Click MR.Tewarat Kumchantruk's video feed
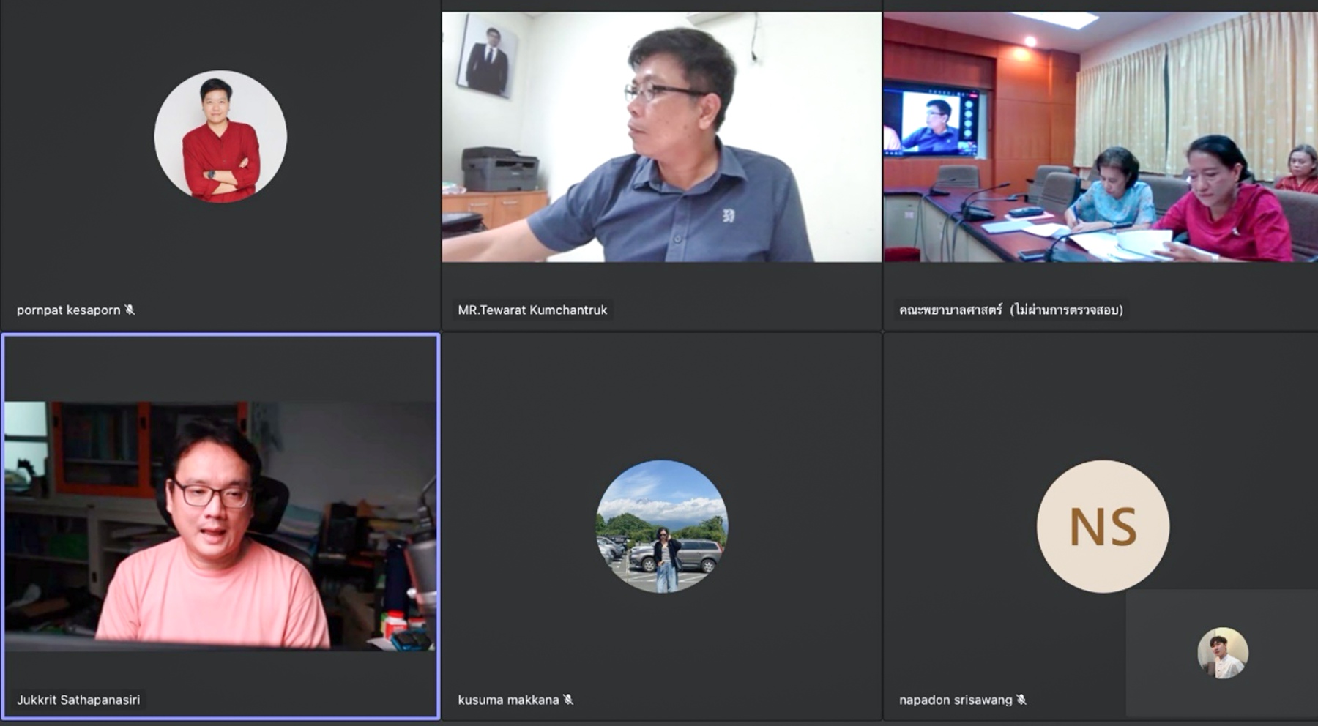1318x726 pixels. coord(662,137)
